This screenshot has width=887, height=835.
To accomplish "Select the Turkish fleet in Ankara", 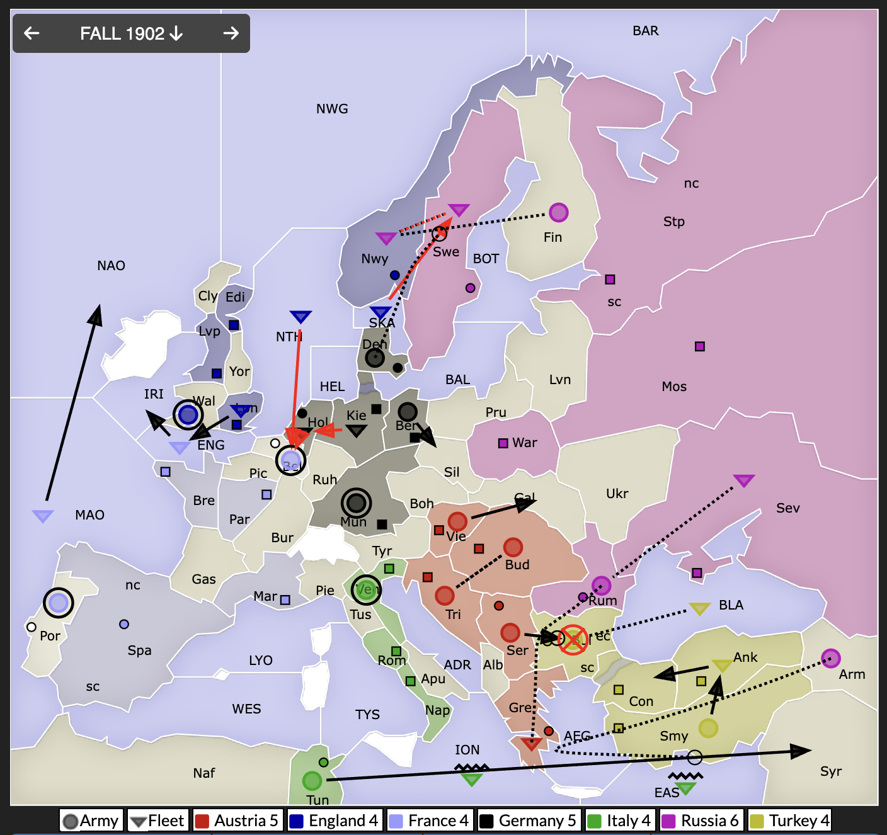I will click(722, 666).
